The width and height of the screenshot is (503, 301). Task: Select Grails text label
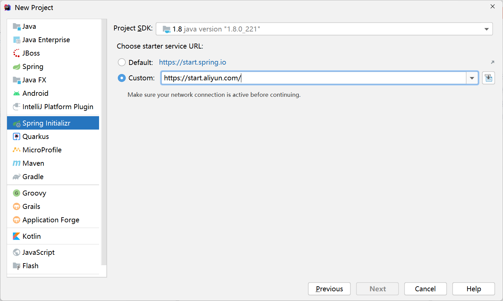(31, 207)
